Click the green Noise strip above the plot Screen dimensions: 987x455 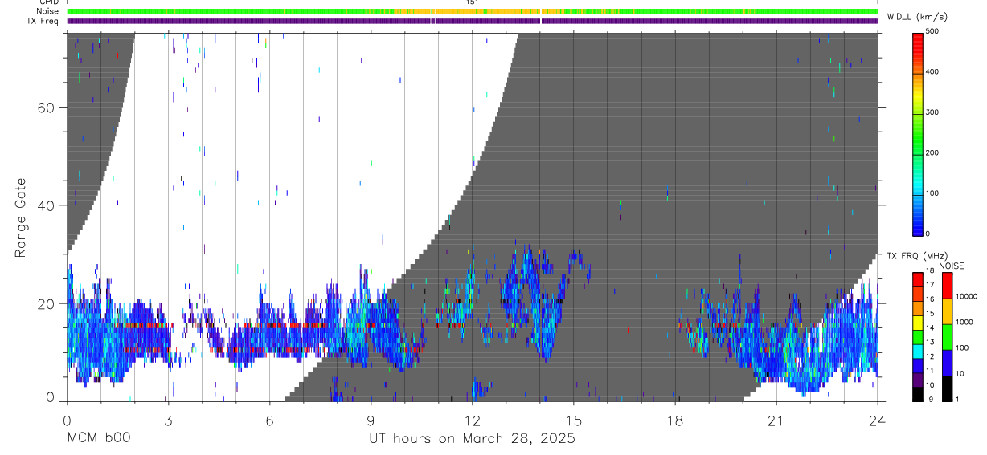(472, 11)
